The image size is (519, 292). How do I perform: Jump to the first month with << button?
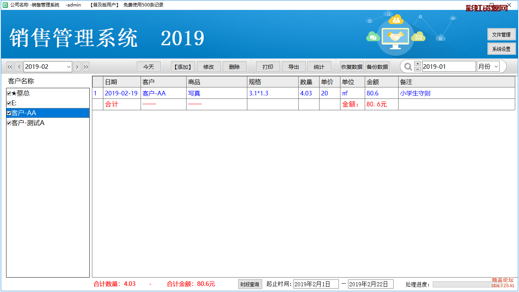tap(10, 67)
